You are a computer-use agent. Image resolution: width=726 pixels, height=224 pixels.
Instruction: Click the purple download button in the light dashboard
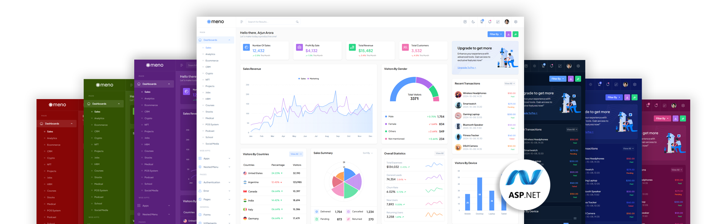click(508, 34)
